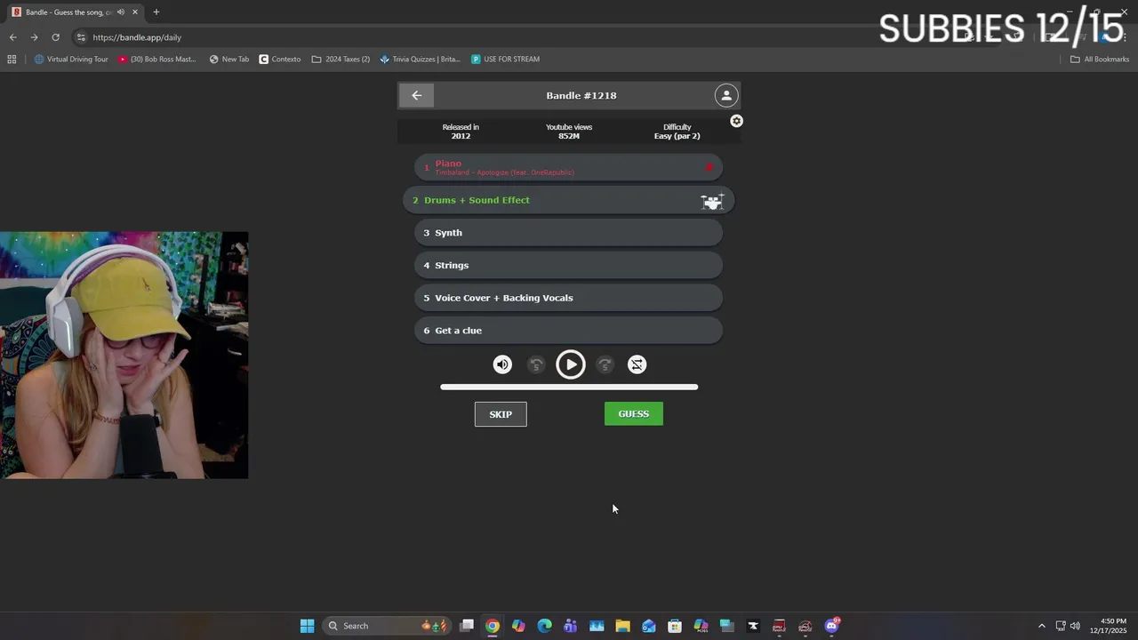Open Task View from taskbar
Screen dimensions: 1138x640
[x=467, y=626]
